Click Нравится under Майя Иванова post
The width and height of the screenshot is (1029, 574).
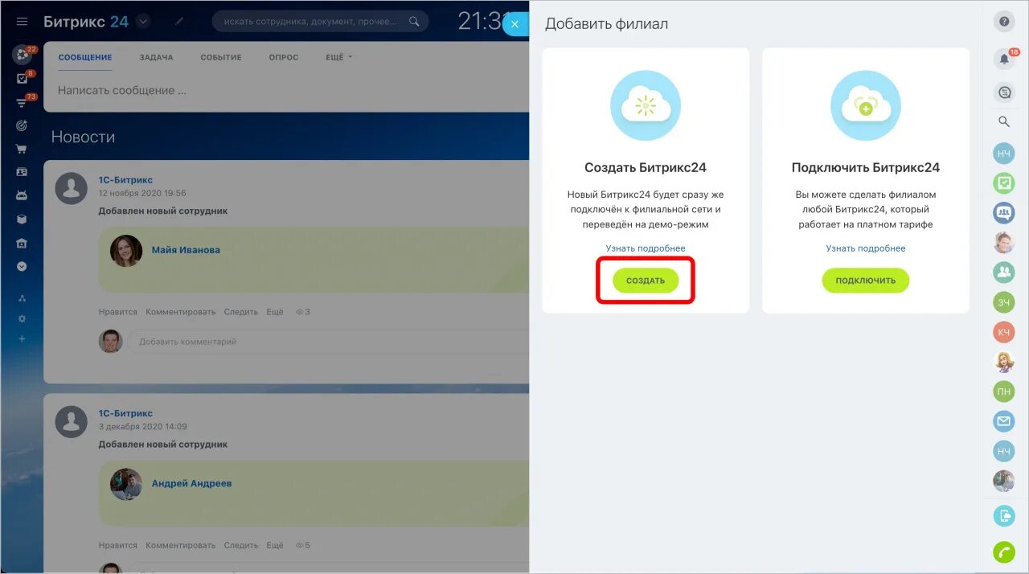[118, 312]
